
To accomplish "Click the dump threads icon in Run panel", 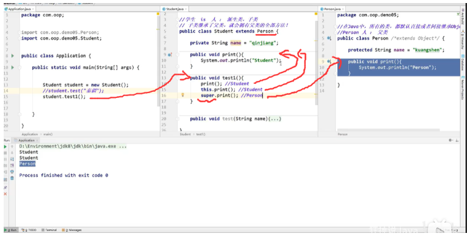I will [5, 166].
